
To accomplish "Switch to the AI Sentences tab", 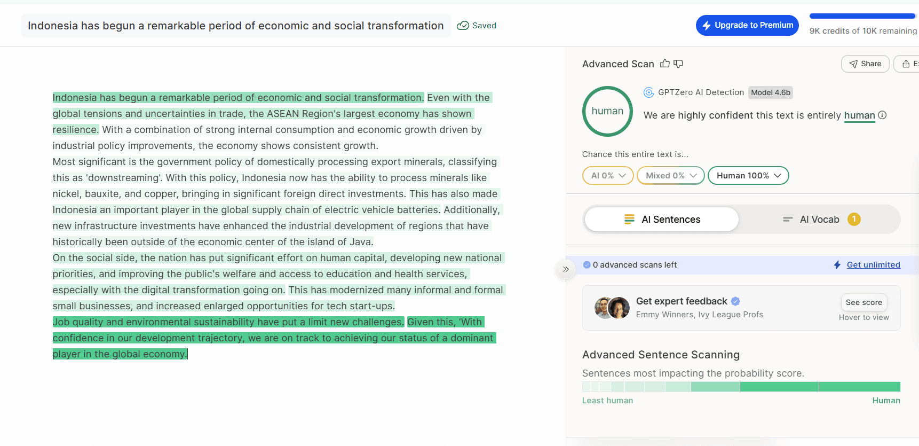I will (x=662, y=219).
